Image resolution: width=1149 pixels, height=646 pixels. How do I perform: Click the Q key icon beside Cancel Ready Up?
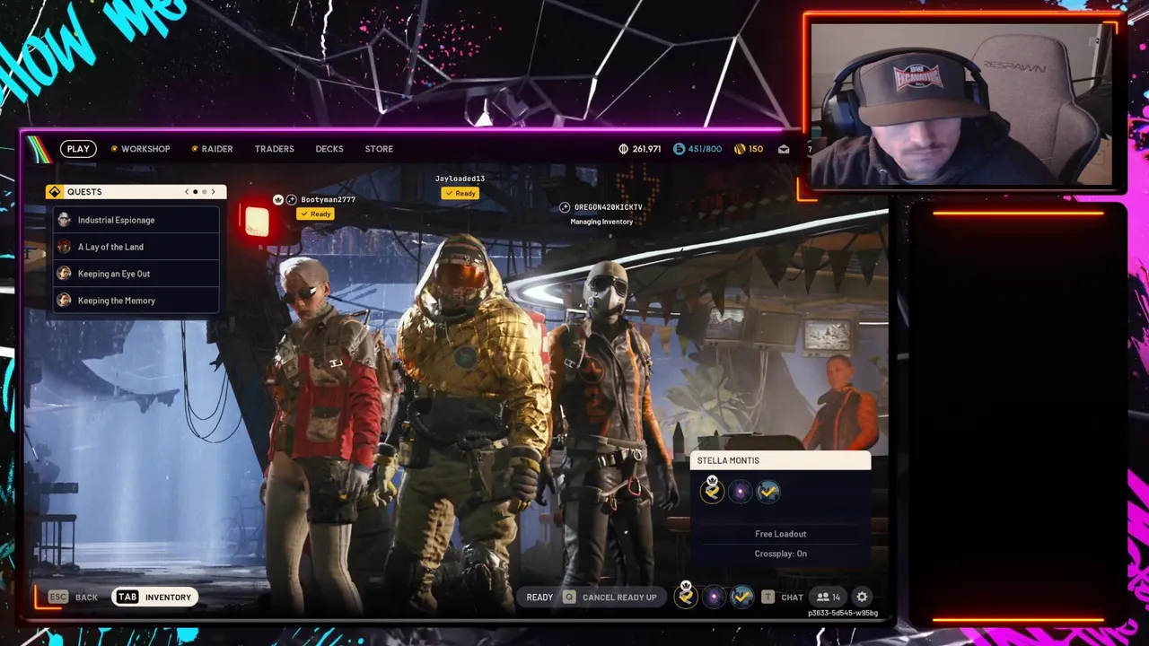click(568, 597)
